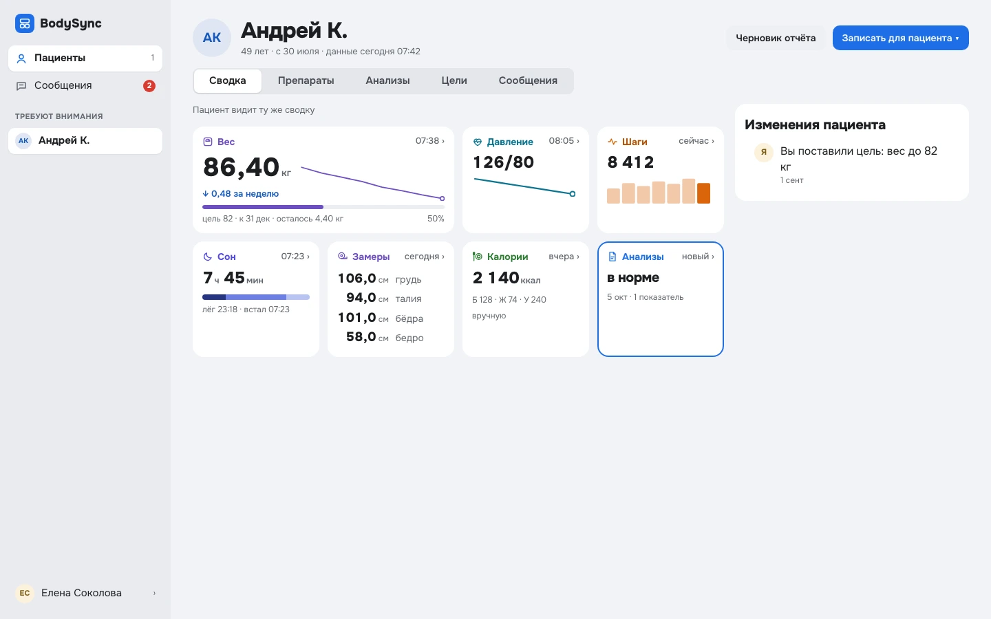Open sleep details via 07:23 chevron
The image size is (991, 619).
click(295, 257)
